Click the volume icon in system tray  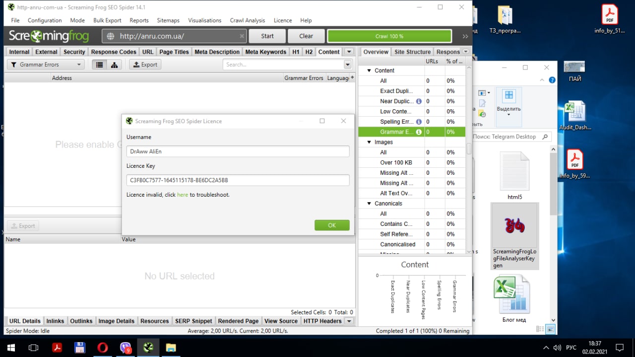click(557, 347)
